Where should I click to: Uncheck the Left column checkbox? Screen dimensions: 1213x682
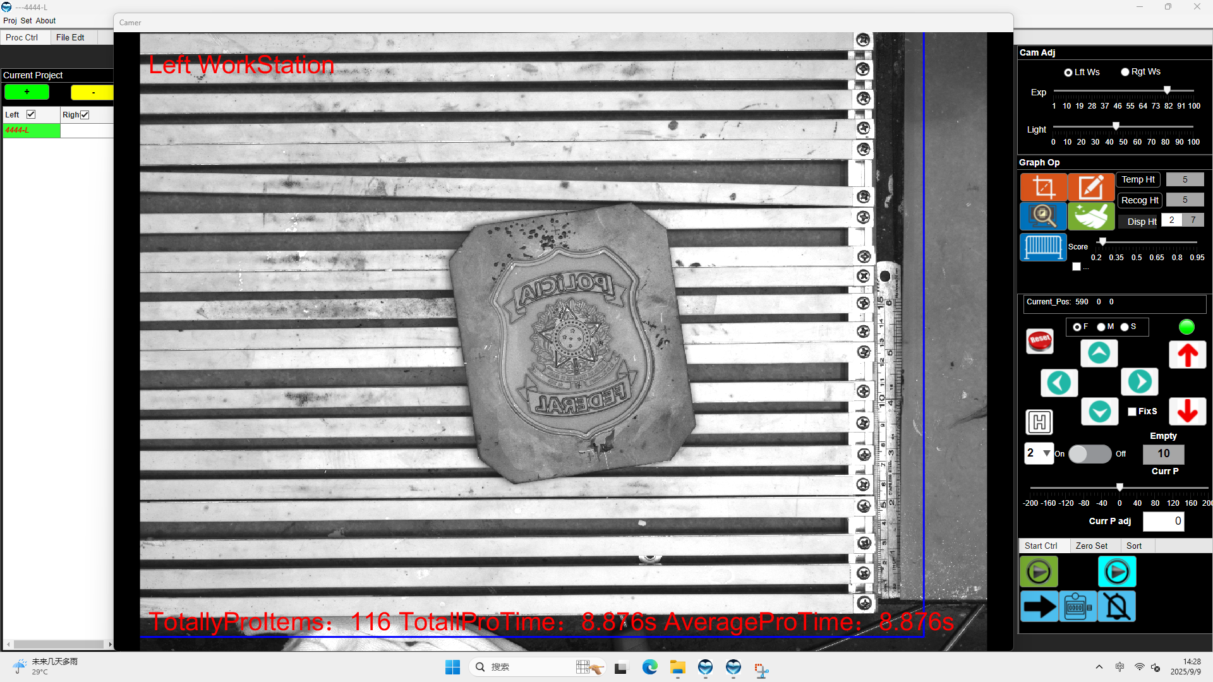click(31, 114)
